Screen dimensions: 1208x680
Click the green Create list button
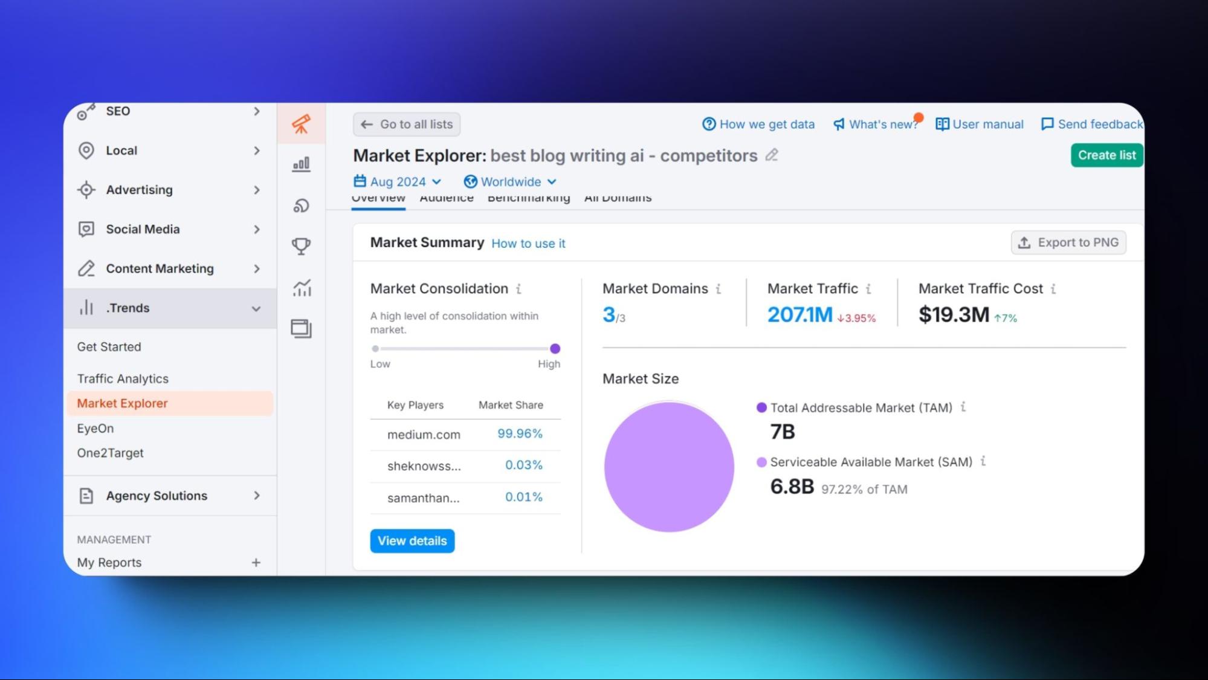click(x=1107, y=155)
